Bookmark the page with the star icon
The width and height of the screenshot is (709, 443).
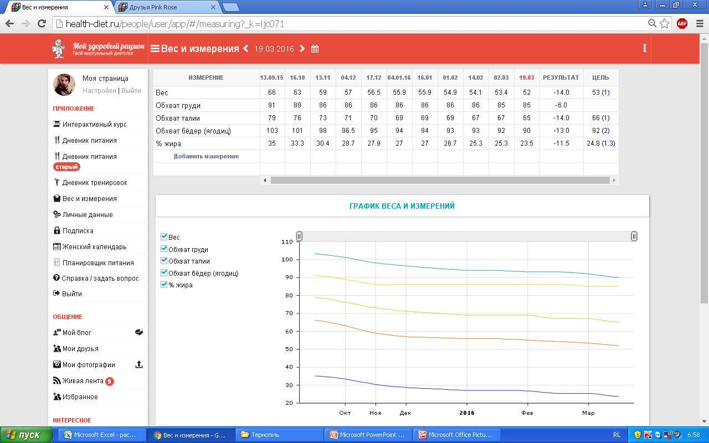click(665, 24)
